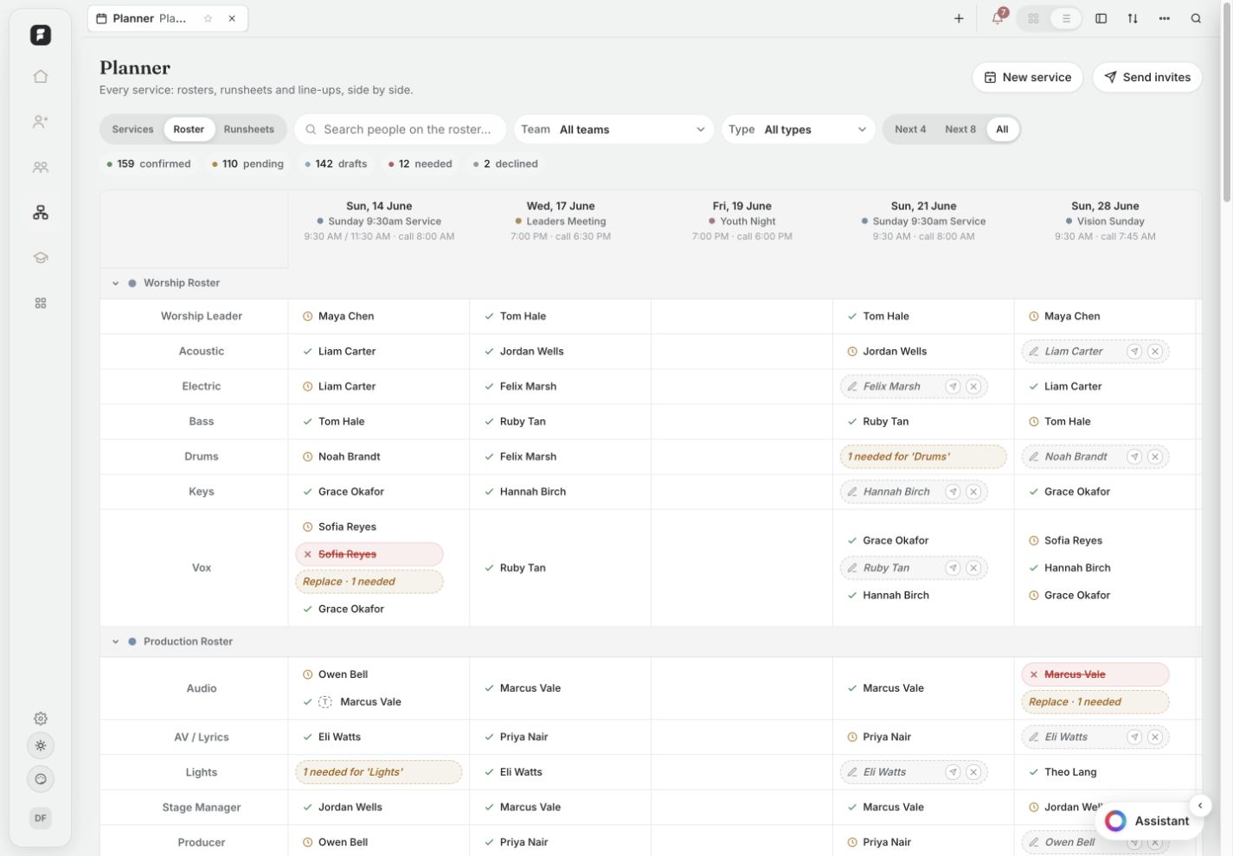
Task: Toggle light theme sun button in sidebar
Action: (41, 746)
